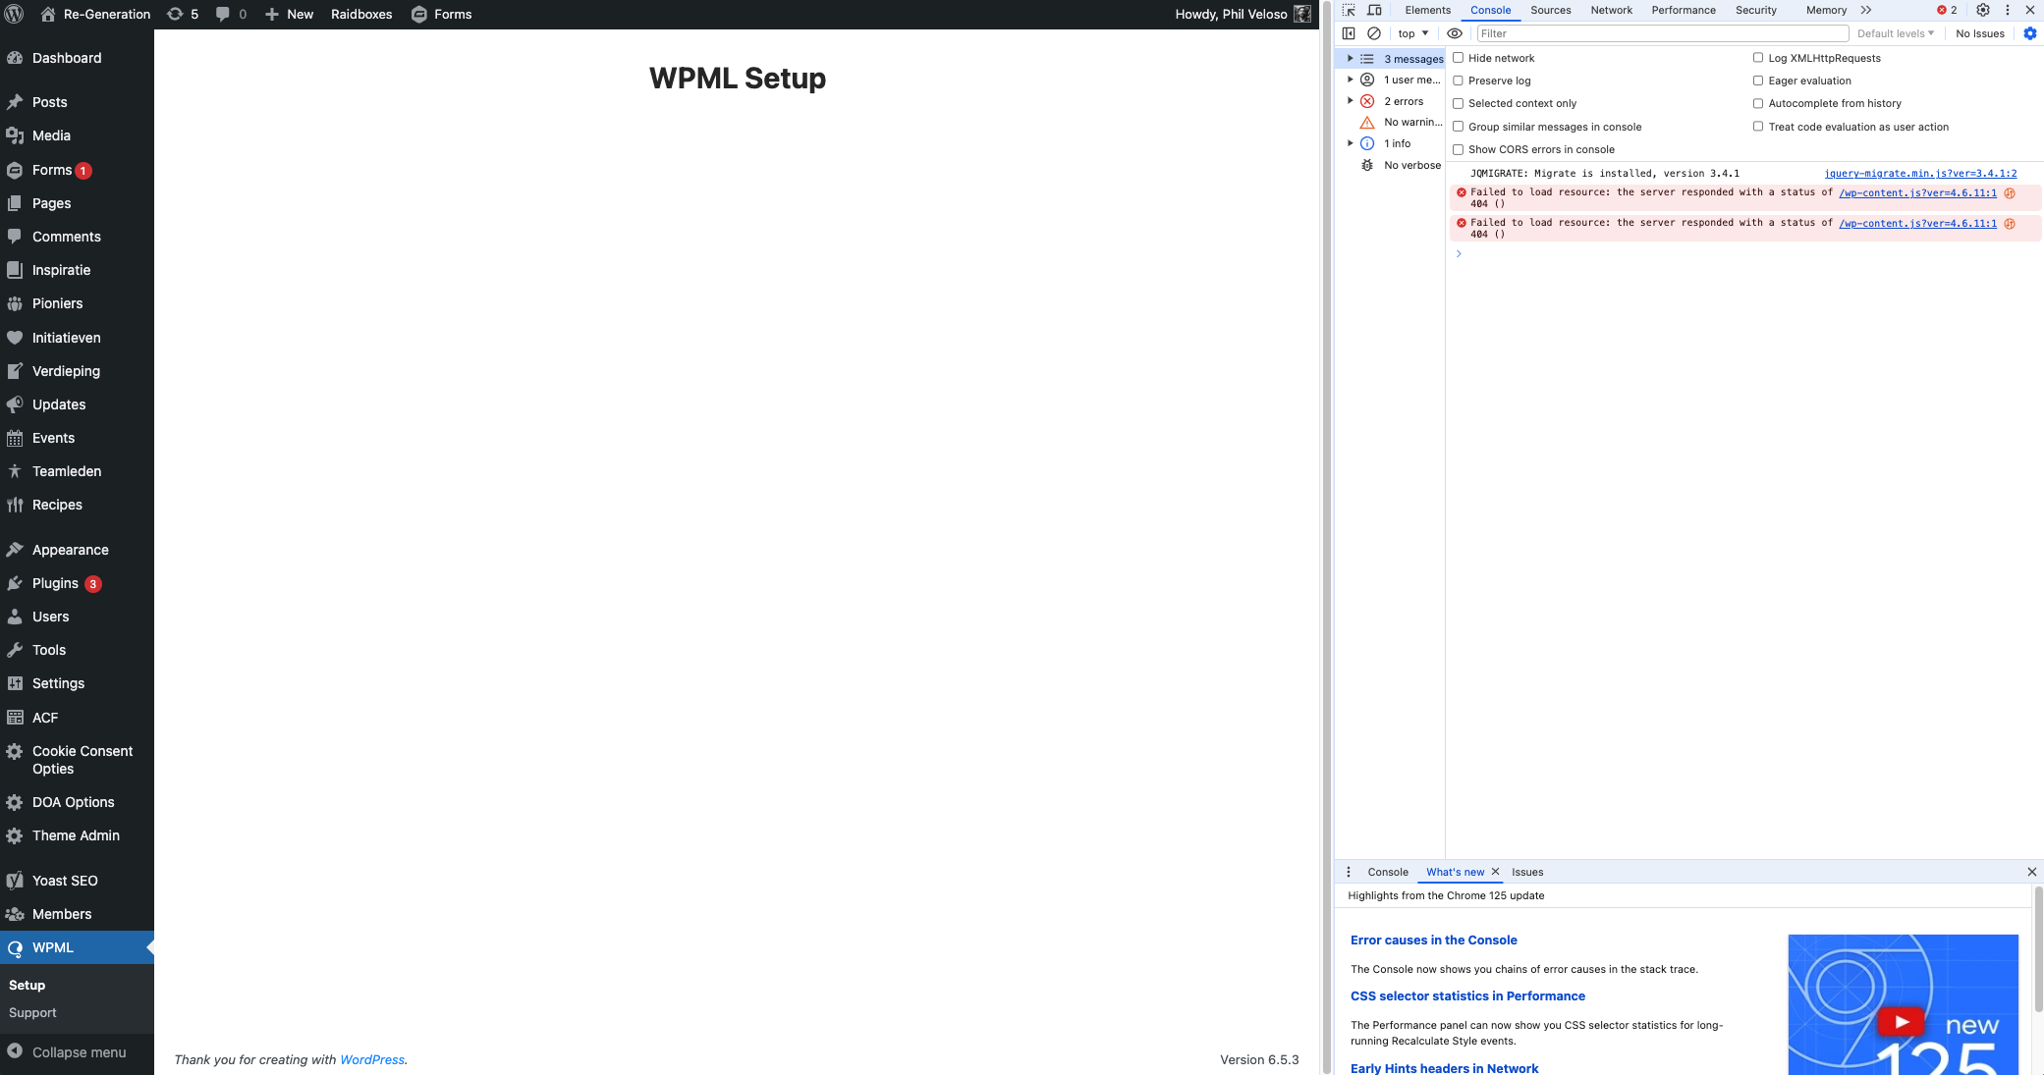The height and width of the screenshot is (1075, 2044).
Task: Play the Chrome 125 new features video
Action: (1902, 1022)
